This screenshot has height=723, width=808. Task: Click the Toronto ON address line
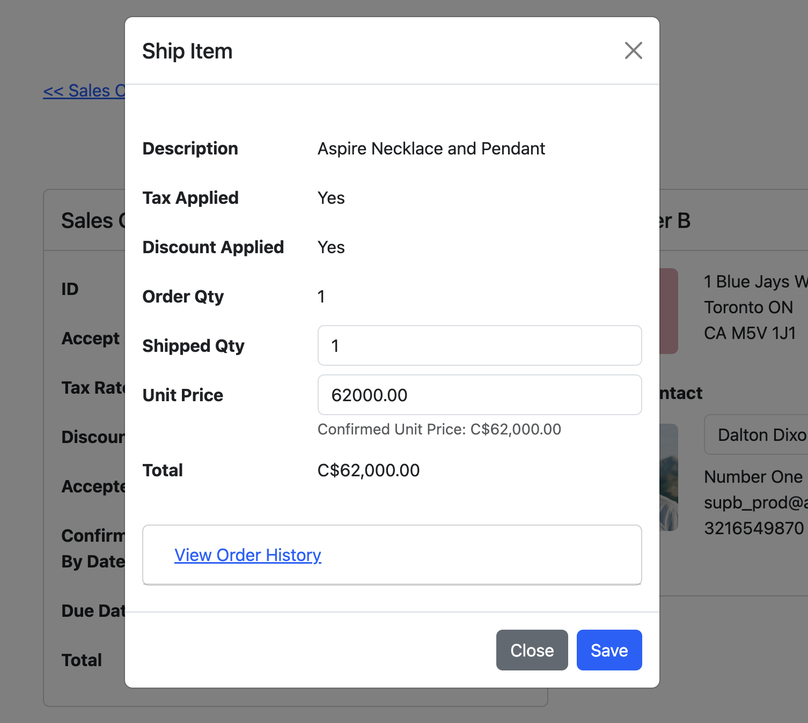point(748,307)
